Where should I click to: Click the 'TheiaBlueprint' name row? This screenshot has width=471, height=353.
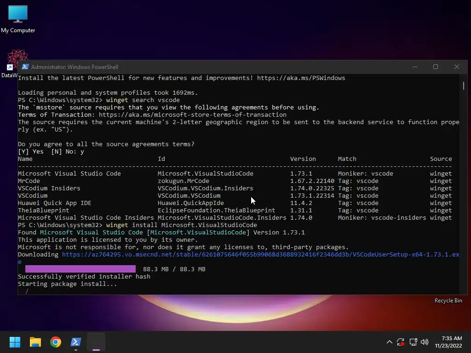coord(44,211)
